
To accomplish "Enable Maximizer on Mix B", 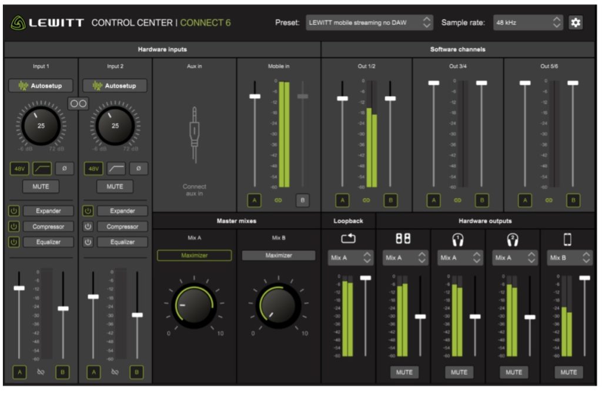I will pyautogui.click(x=279, y=256).
